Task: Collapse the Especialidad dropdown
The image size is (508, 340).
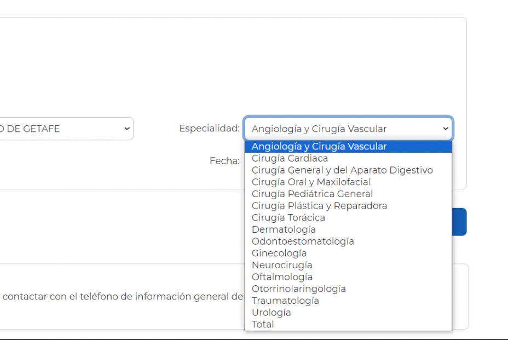Action: (348, 129)
